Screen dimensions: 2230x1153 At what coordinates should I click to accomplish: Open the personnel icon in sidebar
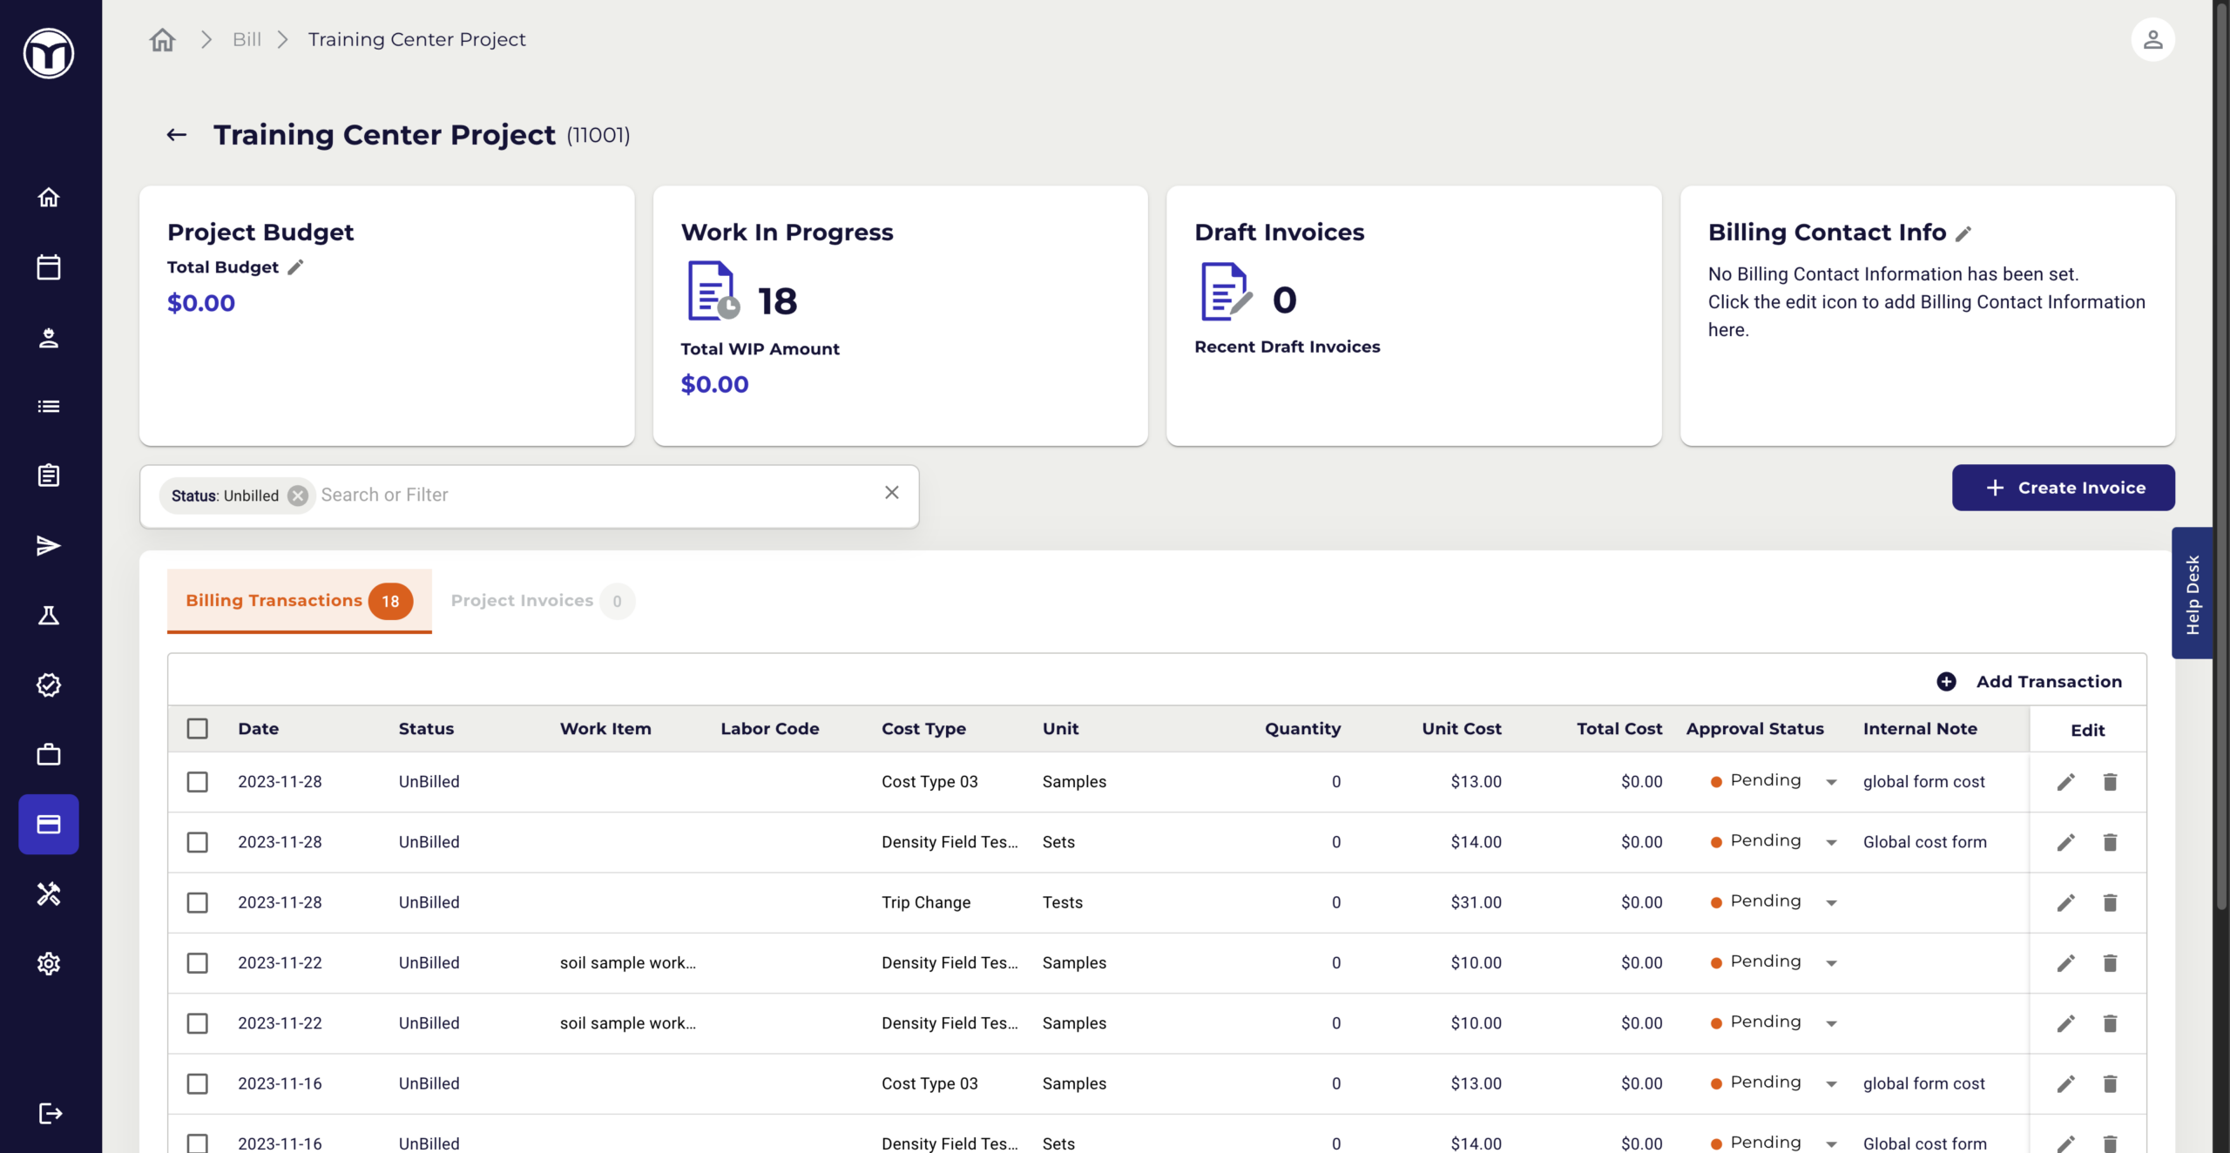[49, 337]
